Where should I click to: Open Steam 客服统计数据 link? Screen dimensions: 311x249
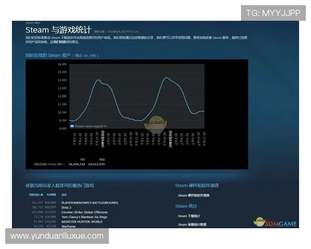192,225
